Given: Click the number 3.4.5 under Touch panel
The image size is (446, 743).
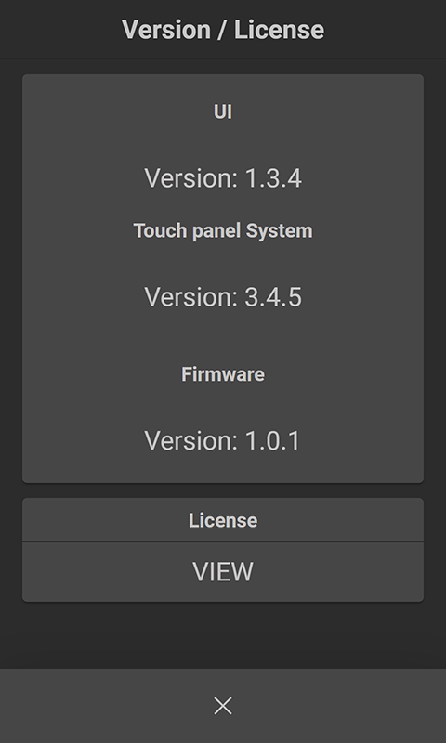Looking at the screenshot, I should tap(273, 297).
